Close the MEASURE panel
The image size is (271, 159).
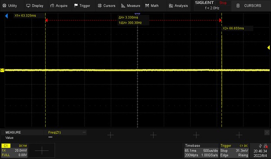pos(267,132)
